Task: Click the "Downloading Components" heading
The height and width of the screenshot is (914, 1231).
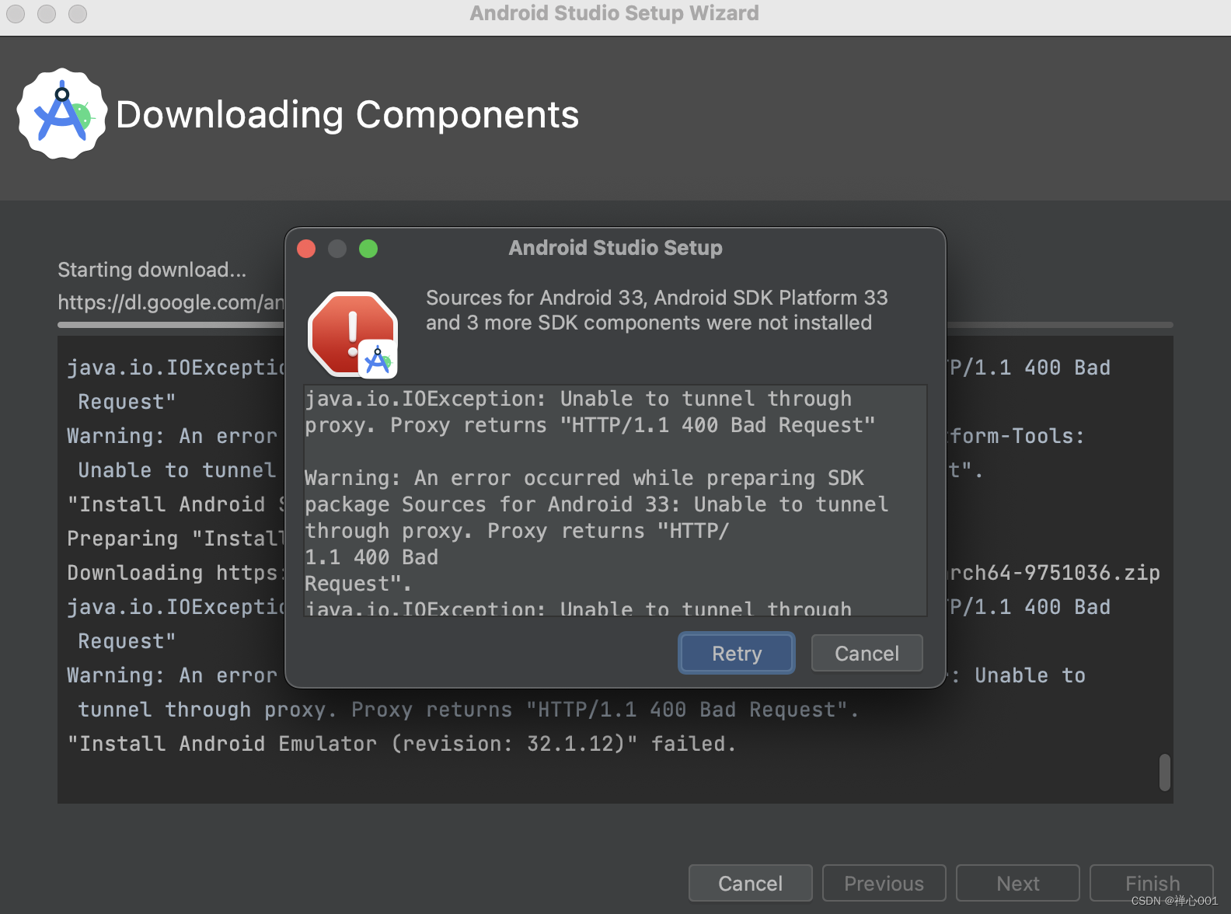Action: (x=347, y=115)
